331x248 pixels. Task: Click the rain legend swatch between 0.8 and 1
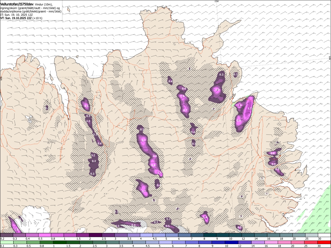pos(46,242)
